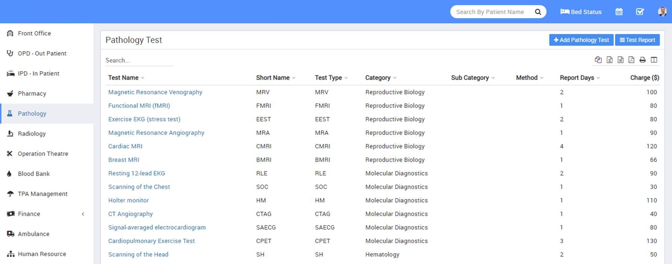Click the Copy table icon
Screen dimensions: 672x264
point(598,60)
